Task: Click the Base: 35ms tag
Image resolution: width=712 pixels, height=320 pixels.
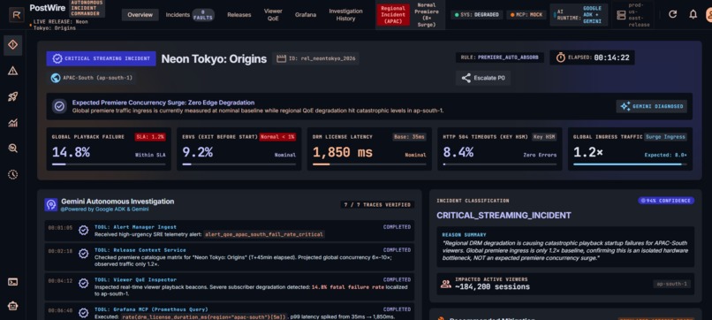Action: click(409, 137)
